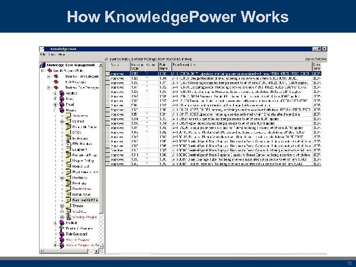Expand the last Work in Progress node
Image resolution: width=356 pixels, height=267 pixels.
[55, 245]
